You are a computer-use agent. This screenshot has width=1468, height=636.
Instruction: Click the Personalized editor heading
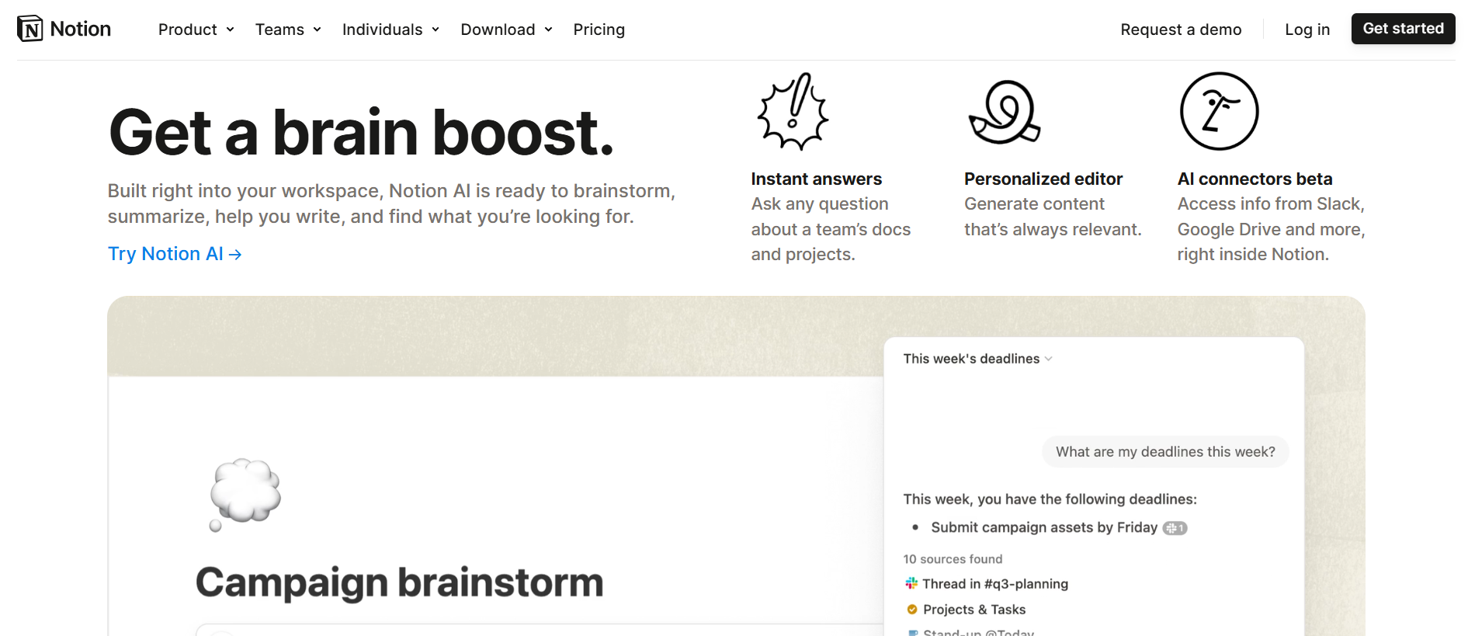(x=1043, y=179)
